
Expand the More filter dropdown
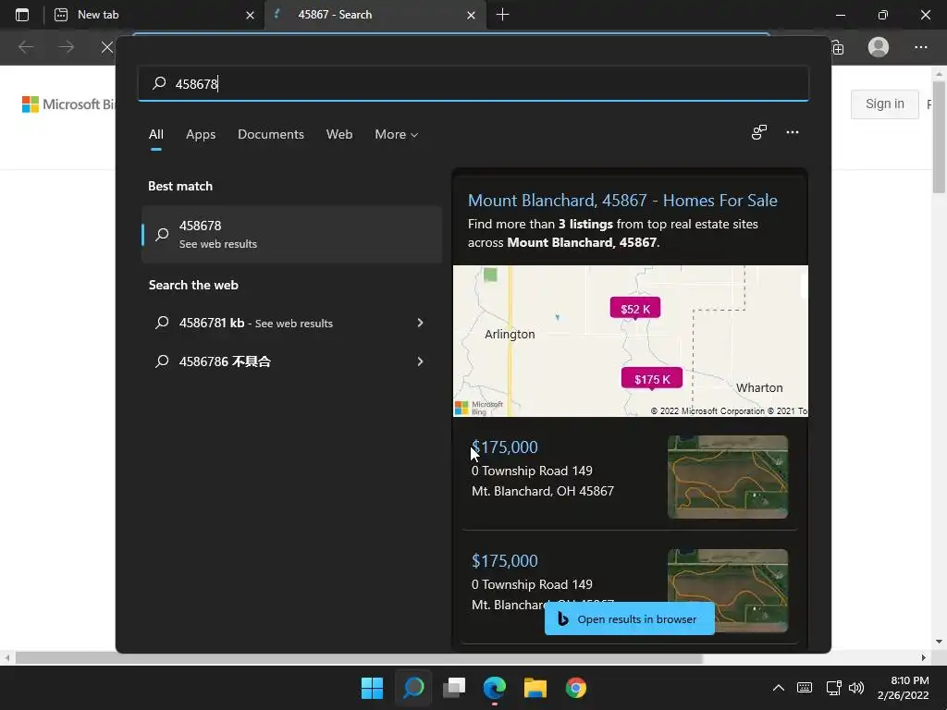[396, 135]
